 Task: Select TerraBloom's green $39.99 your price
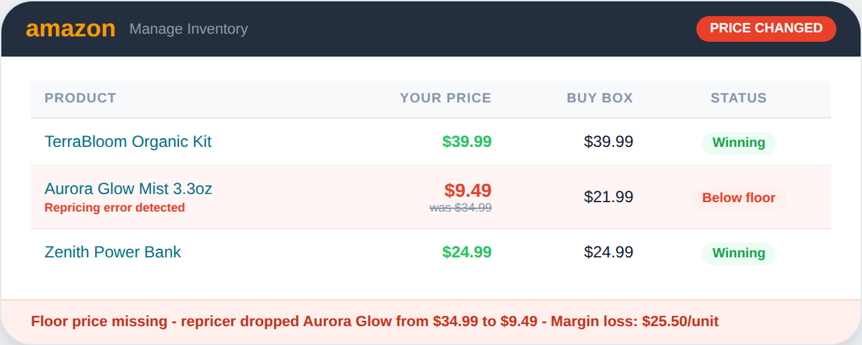pyautogui.click(x=467, y=142)
